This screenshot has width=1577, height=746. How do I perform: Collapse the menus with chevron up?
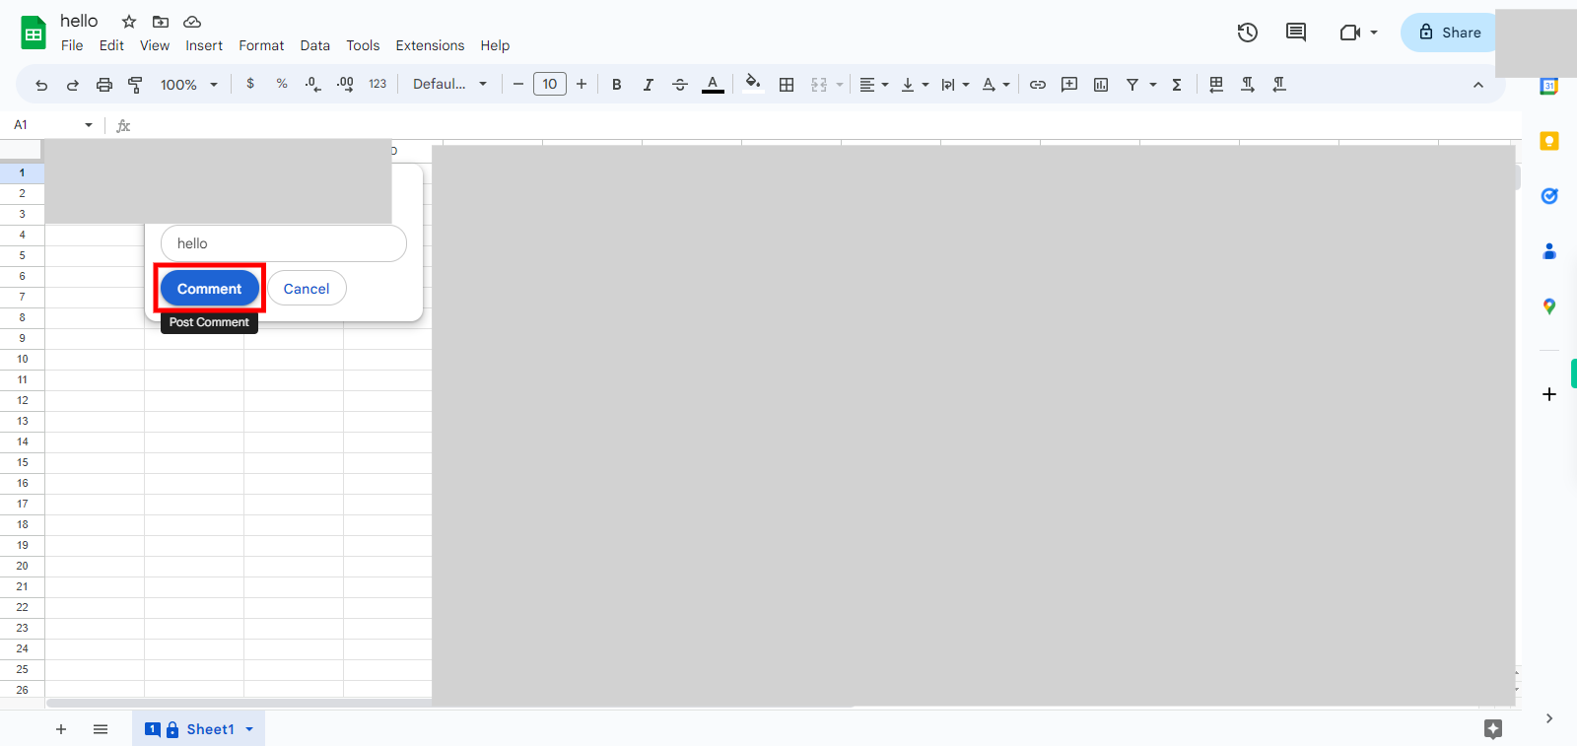pyautogui.click(x=1478, y=85)
